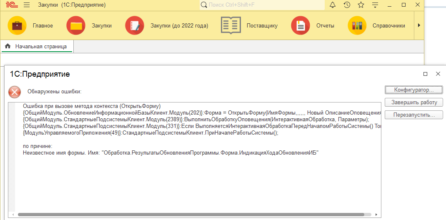Click the search magnifier icon
This screenshot has width=446, height=220.
click(x=204, y=5)
